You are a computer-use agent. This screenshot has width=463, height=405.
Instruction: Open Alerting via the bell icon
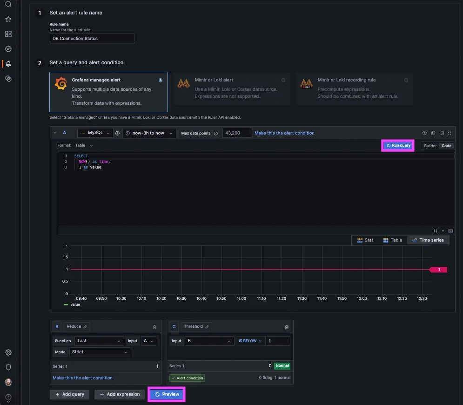(8, 64)
